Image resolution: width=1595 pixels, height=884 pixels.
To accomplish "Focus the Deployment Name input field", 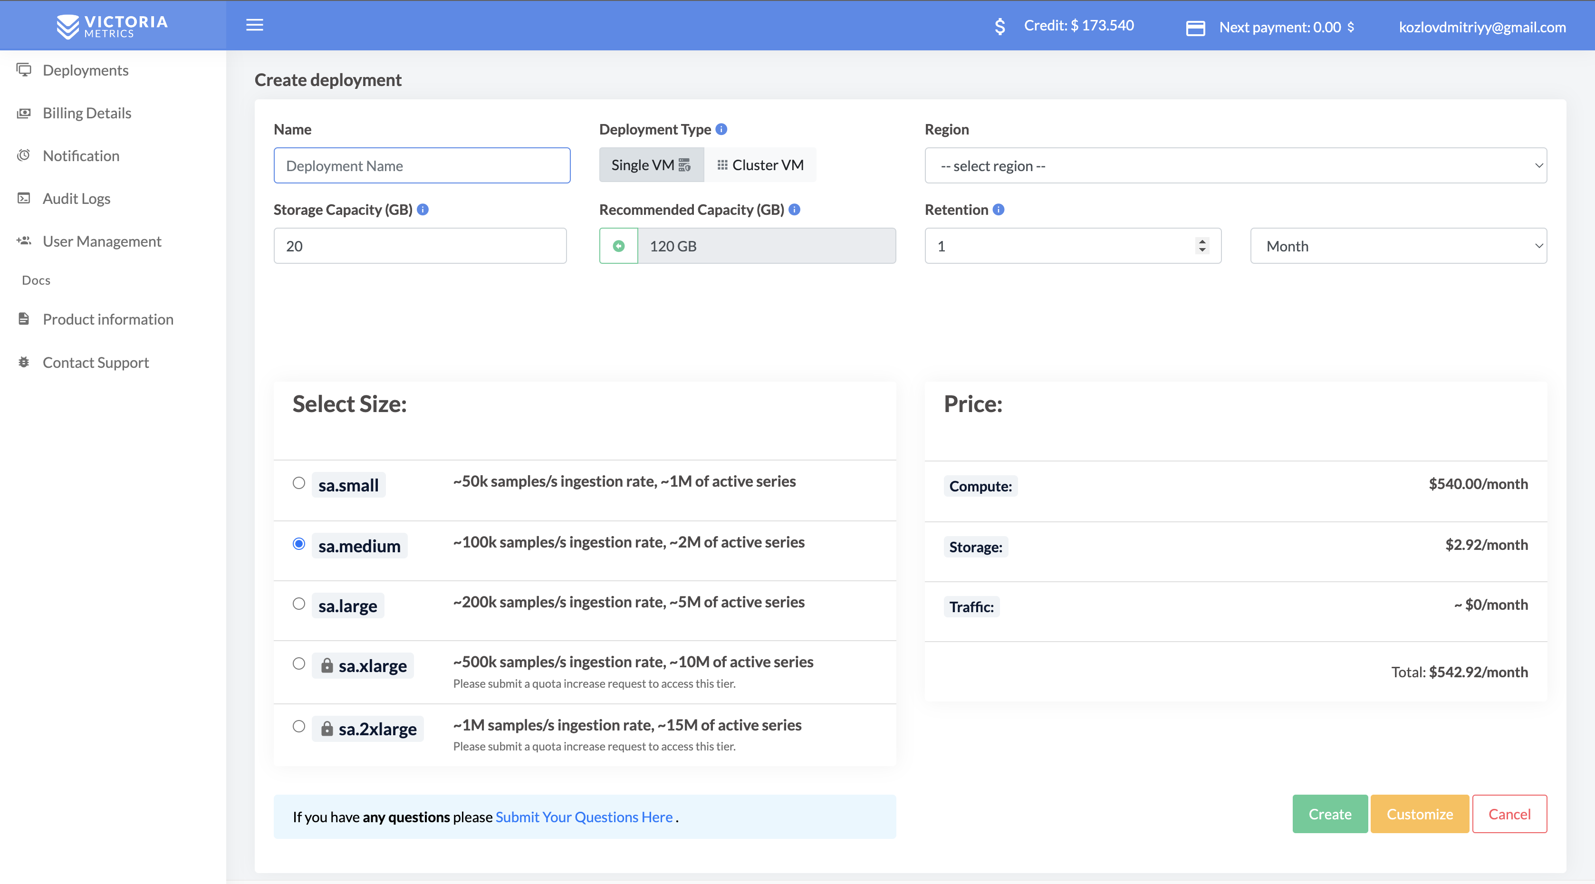I will (422, 165).
